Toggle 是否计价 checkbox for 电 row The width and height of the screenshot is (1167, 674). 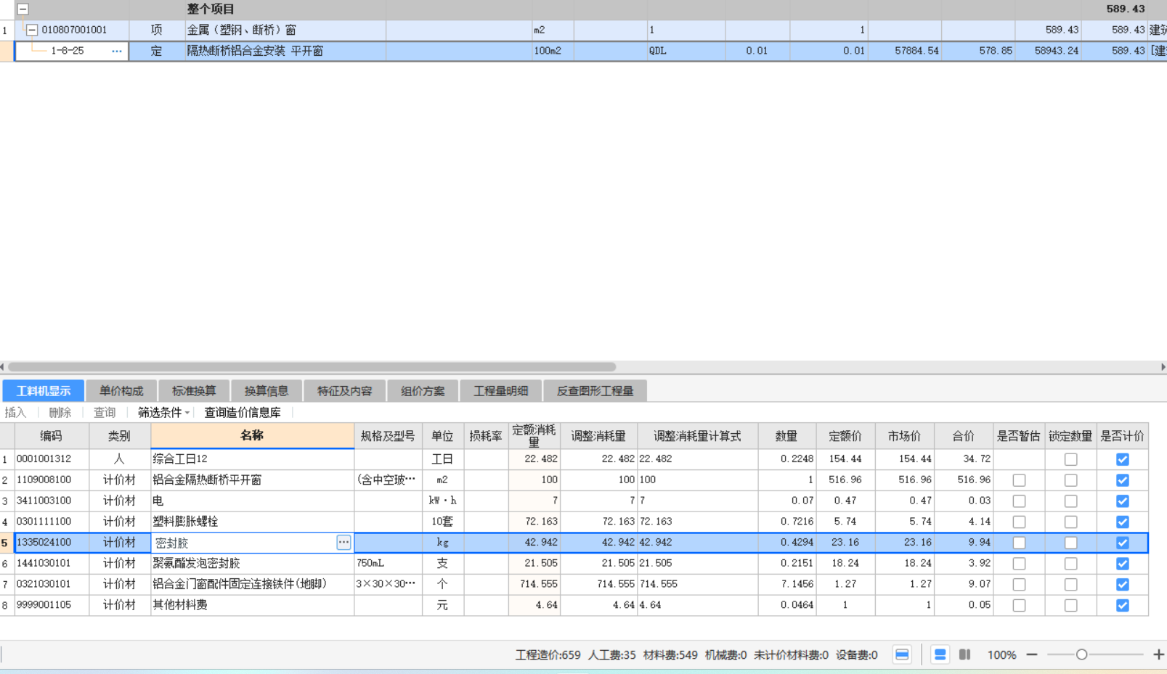click(x=1123, y=501)
